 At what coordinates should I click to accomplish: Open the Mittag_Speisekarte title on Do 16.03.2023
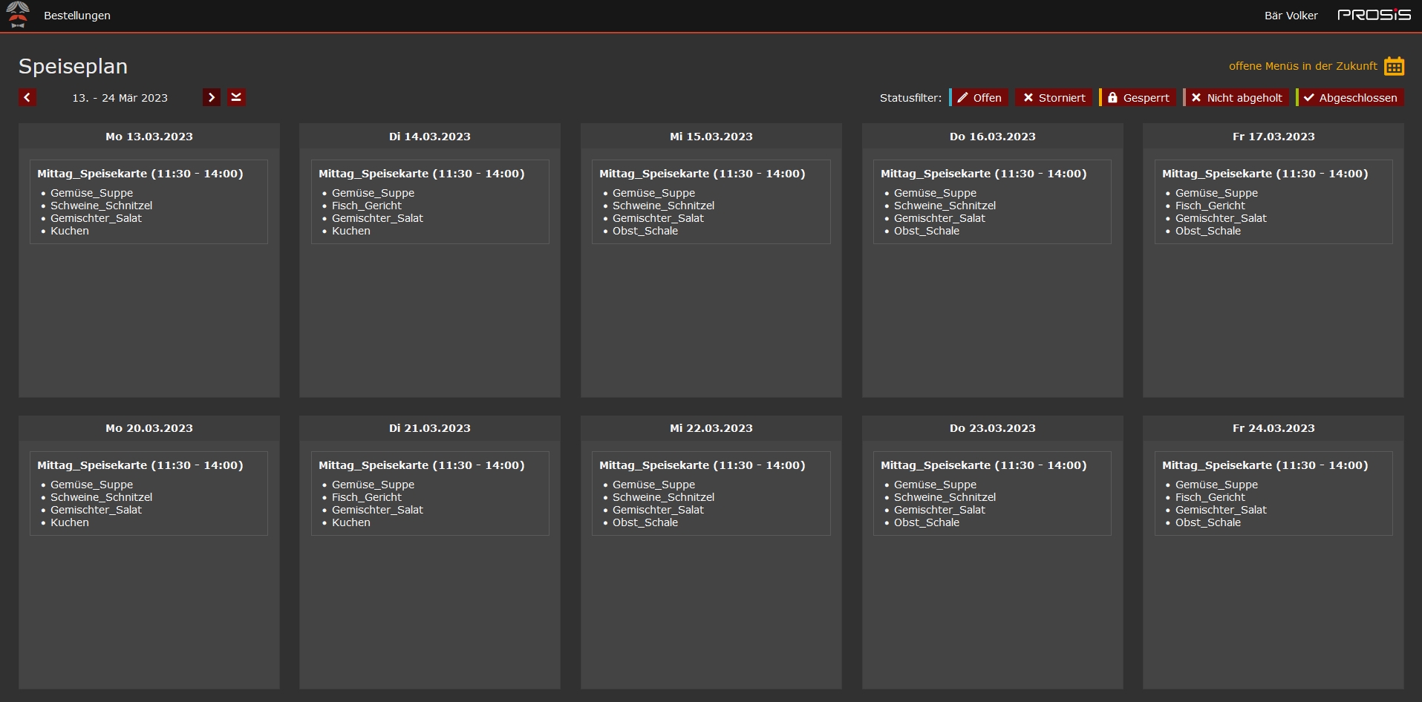click(984, 174)
